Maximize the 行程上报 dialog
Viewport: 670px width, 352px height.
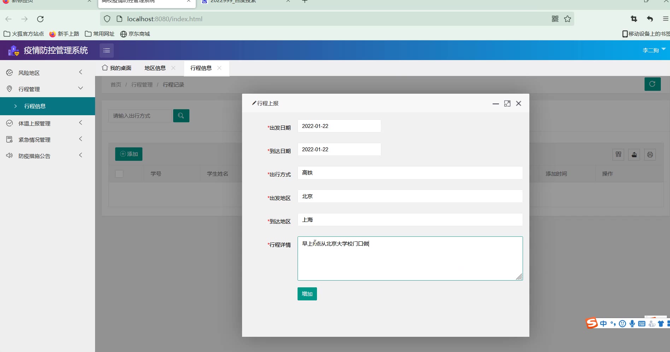507,104
